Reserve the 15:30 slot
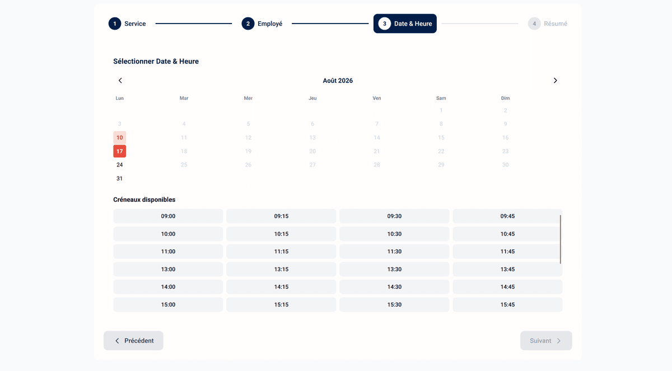 [394, 304]
